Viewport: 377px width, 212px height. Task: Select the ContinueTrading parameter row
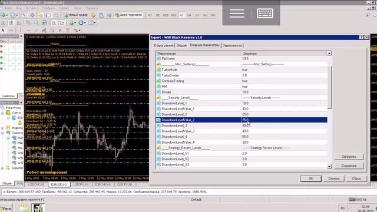(242, 81)
